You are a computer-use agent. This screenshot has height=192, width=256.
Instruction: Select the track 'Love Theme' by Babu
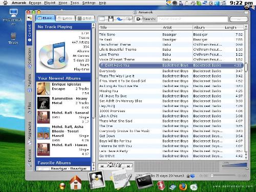(171, 54)
